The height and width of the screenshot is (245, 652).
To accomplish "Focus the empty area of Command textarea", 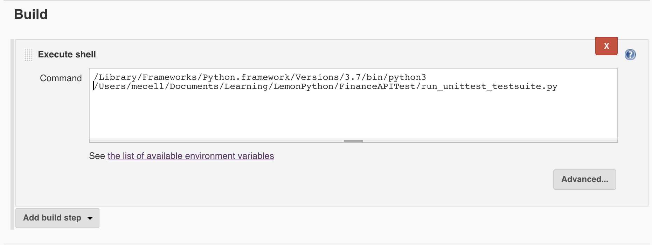I will point(353,115).
